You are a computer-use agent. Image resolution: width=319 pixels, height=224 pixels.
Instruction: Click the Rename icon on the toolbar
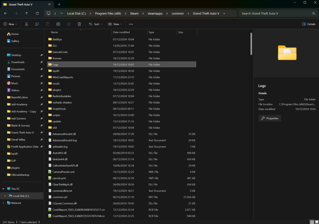click(x=58, y=24)
